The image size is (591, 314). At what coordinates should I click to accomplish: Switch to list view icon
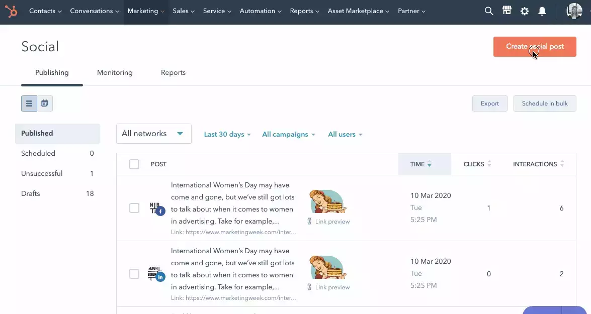pyautogui.click(x=29, y=103)
